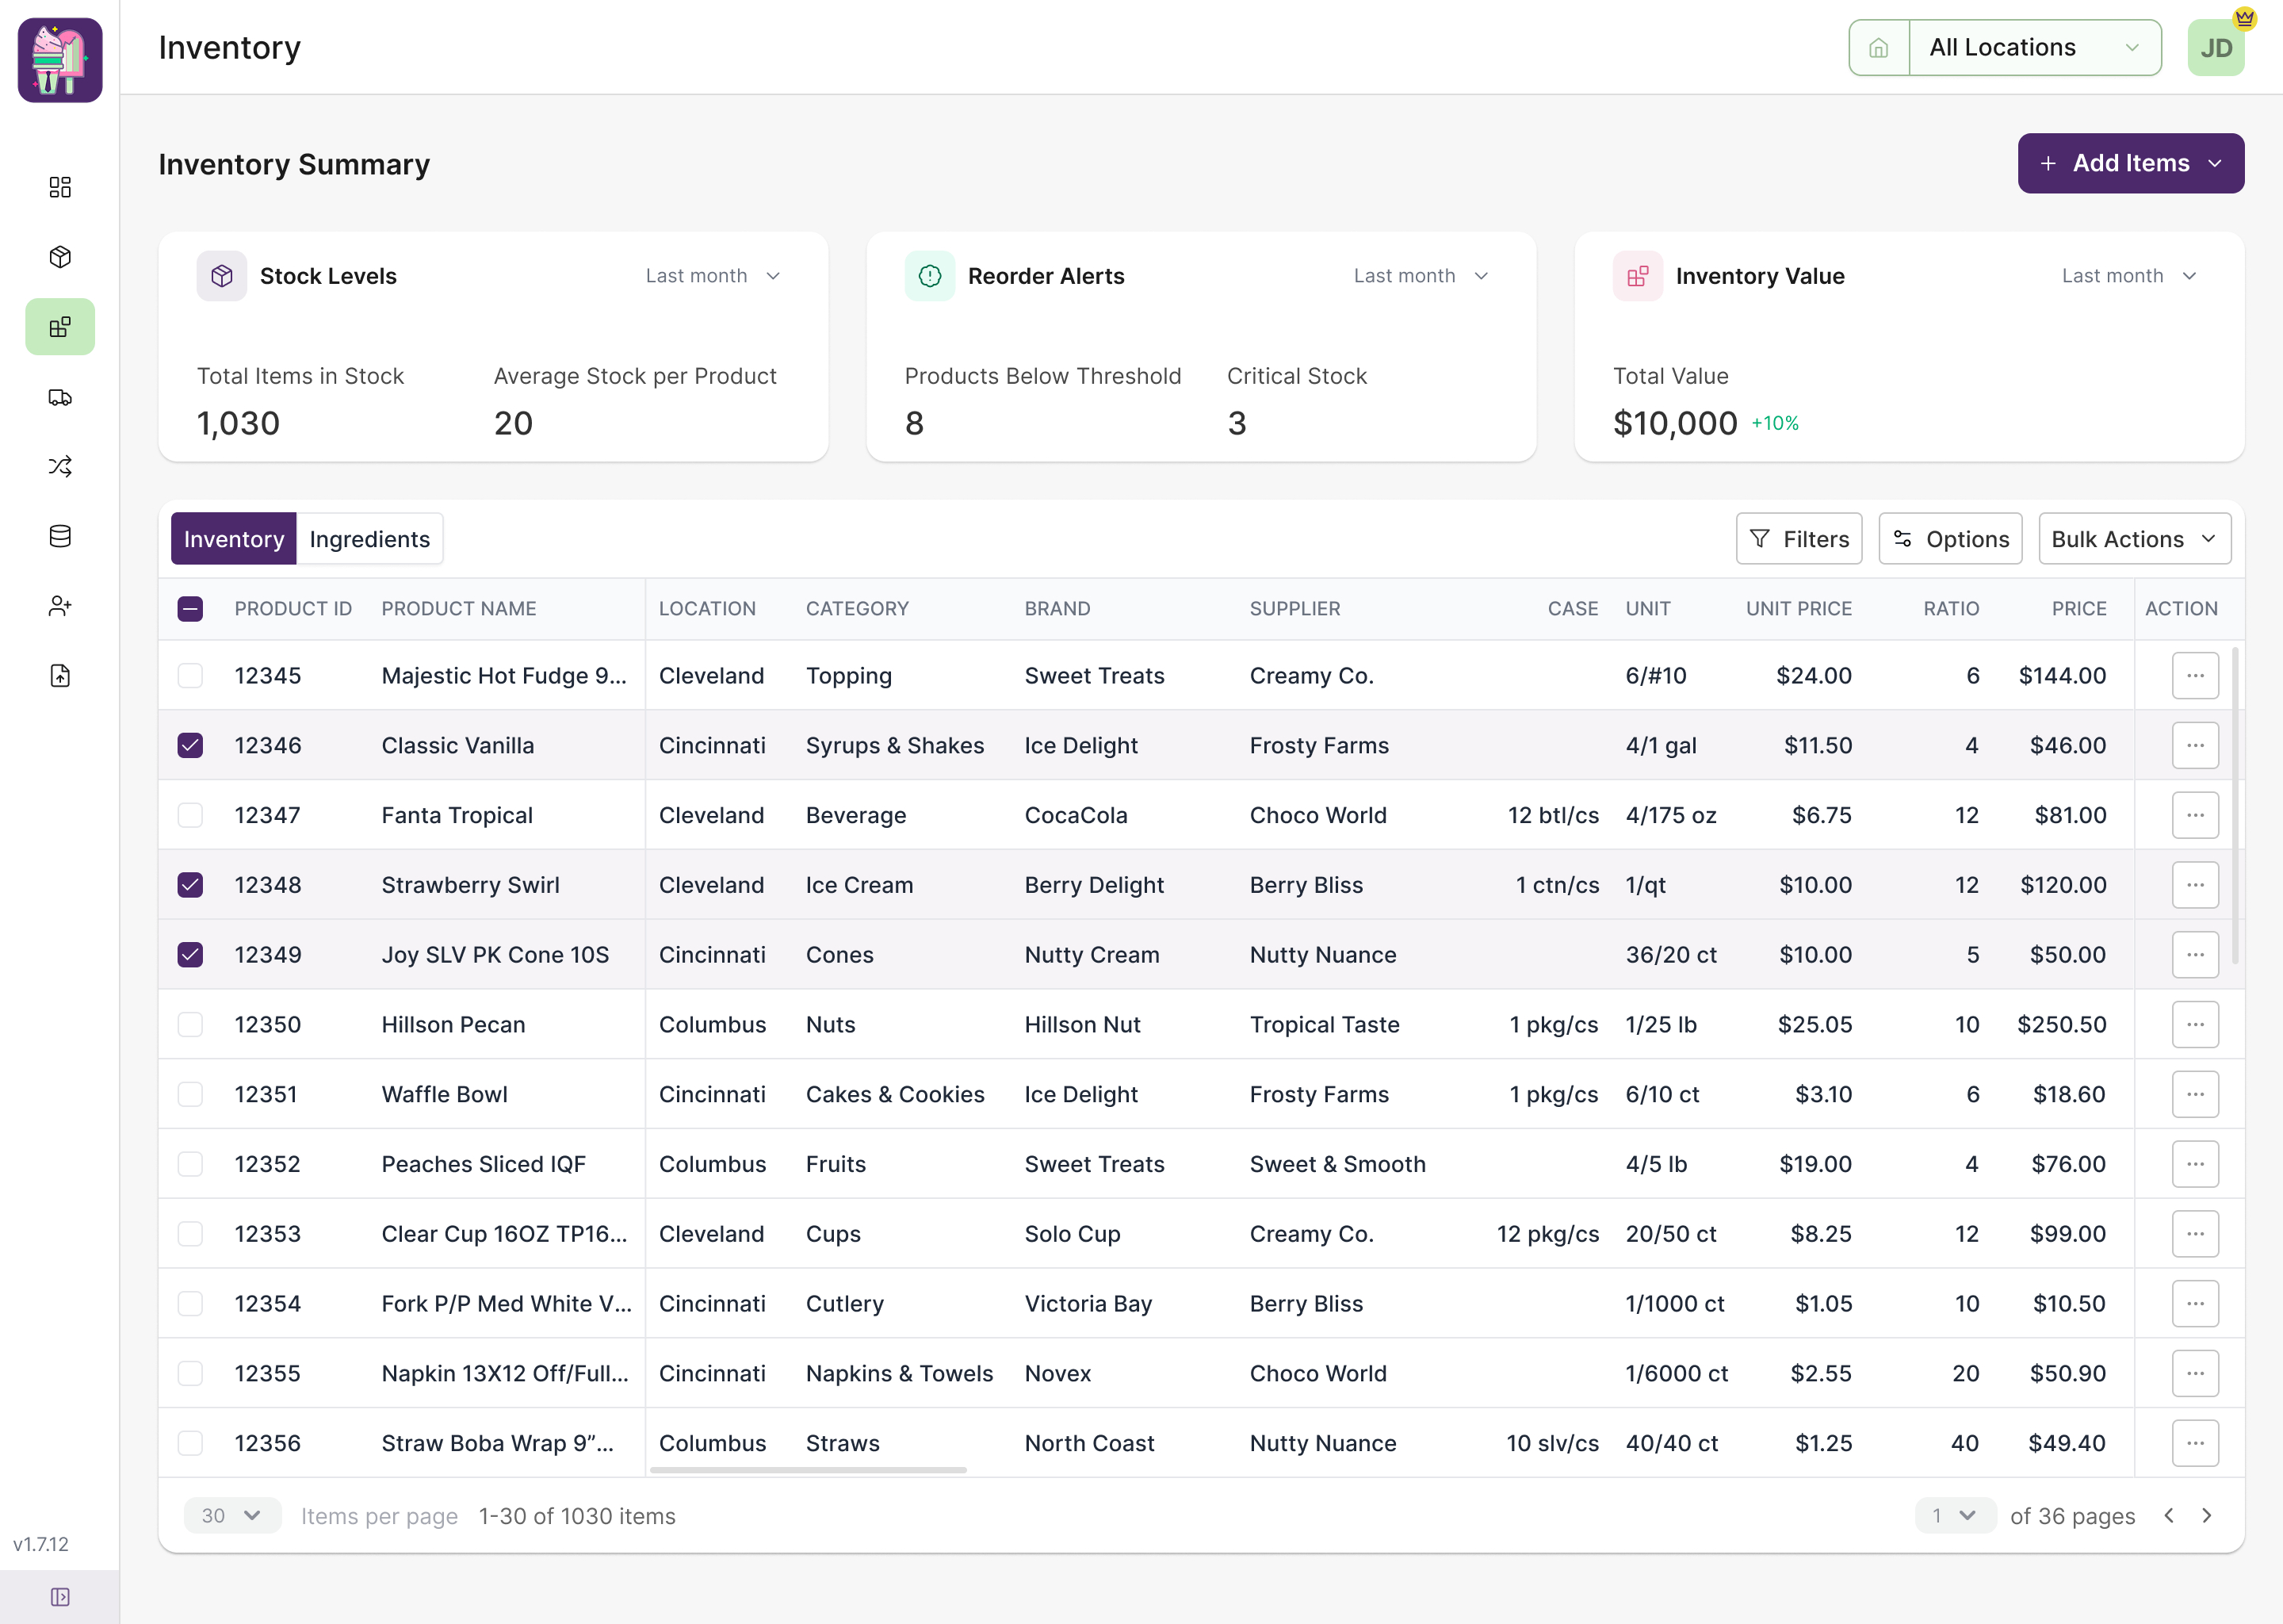Open the Bulk Actions dropdown
This screenshot has width=2283, height=1624.
2134,539
